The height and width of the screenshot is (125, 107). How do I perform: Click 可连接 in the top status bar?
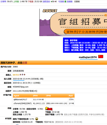point(61,1)
